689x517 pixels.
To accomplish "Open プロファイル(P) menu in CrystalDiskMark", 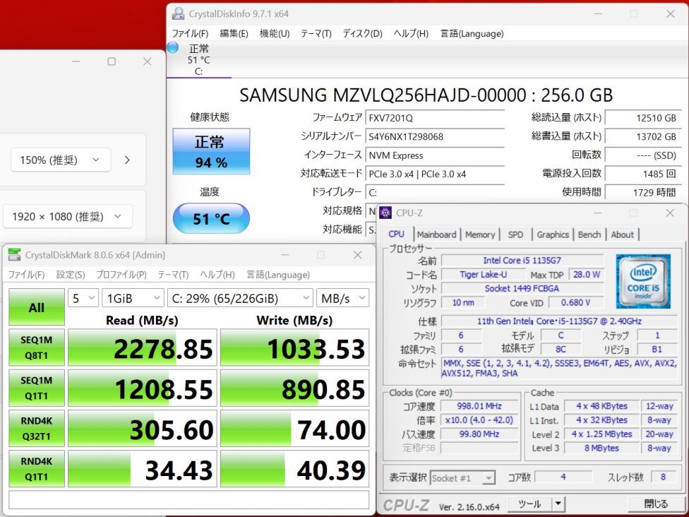I will tap(121, 275).
